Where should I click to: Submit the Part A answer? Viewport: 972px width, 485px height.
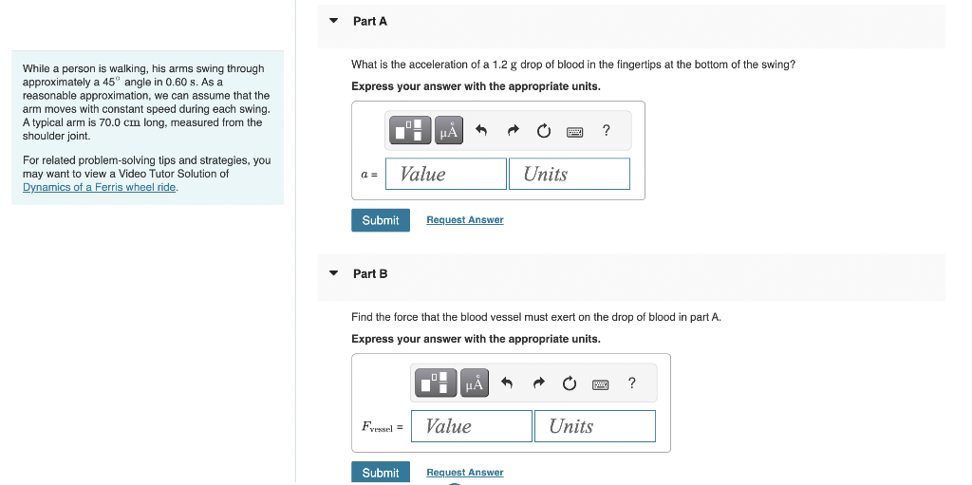pos(381,220)
